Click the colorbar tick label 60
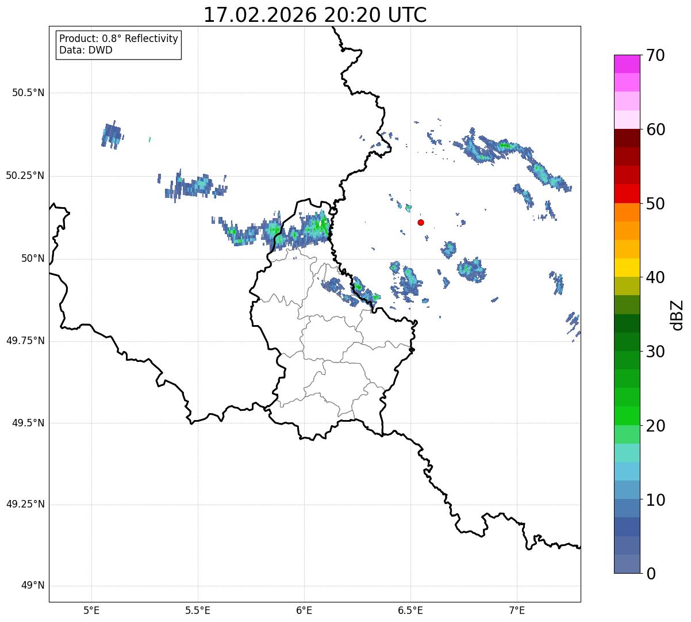Viewport: 691px width, 622px height. pos(655,129)
